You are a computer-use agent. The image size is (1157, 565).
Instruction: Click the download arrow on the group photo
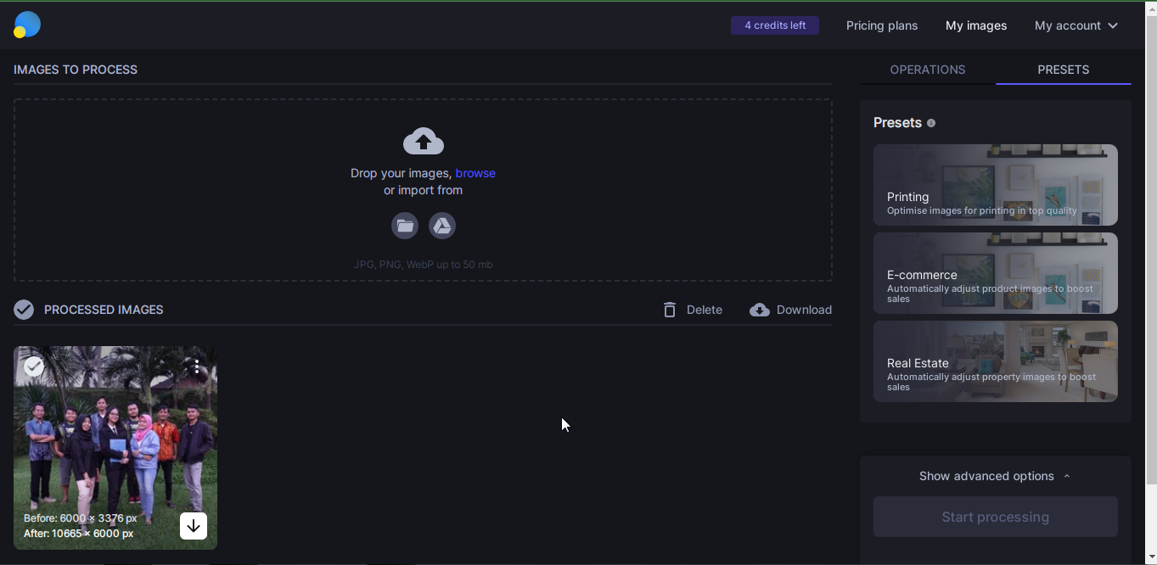point(194,526)
